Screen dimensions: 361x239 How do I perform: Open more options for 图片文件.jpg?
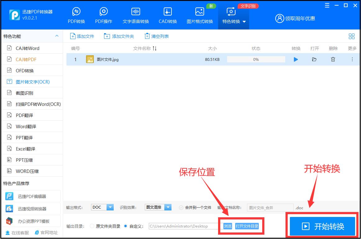click(352, 59)
